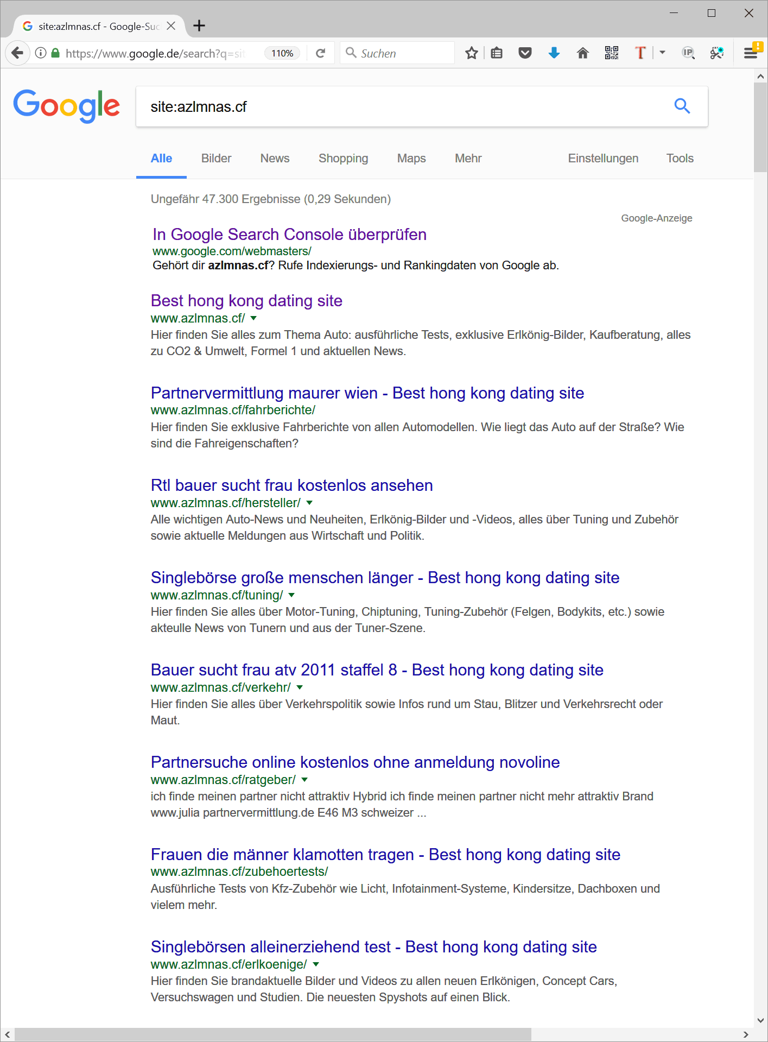
Task: Reset the 110% zoom level indicator
Action: (x=282, y=53)
